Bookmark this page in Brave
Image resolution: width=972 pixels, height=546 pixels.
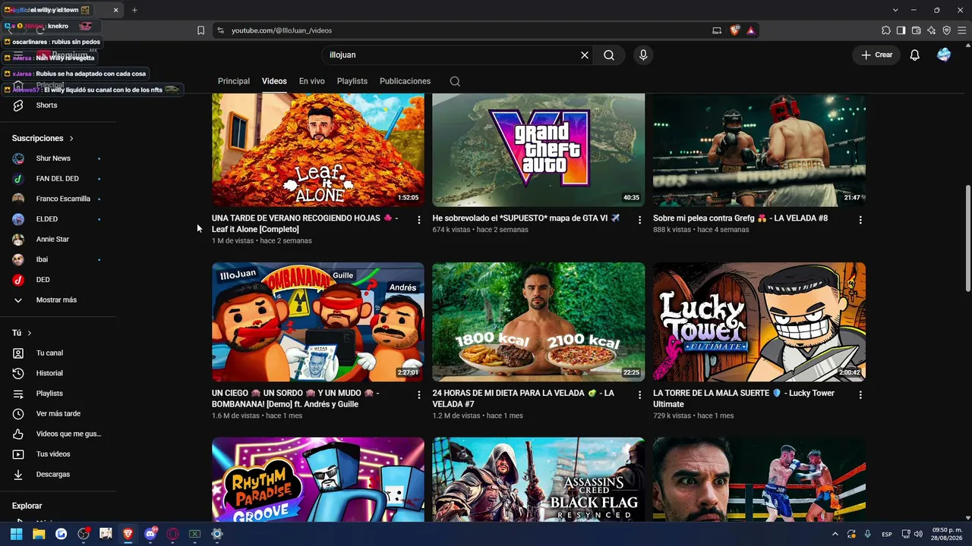click(200, 30)
